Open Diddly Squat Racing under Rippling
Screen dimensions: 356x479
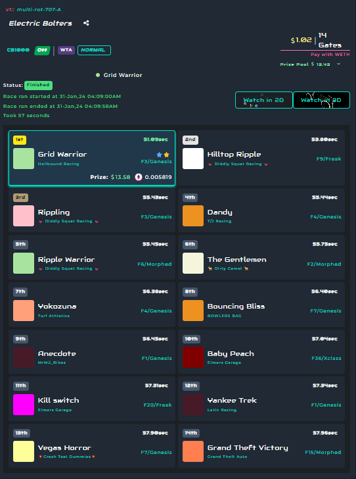coord(68,221)
